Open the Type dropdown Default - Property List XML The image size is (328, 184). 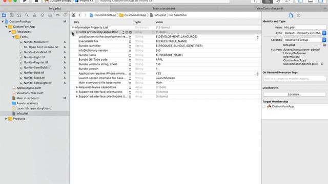coord(304,33)
